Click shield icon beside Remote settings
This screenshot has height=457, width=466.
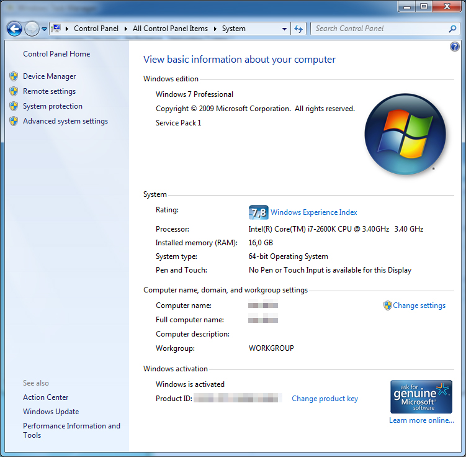click(x=14, y=91)
